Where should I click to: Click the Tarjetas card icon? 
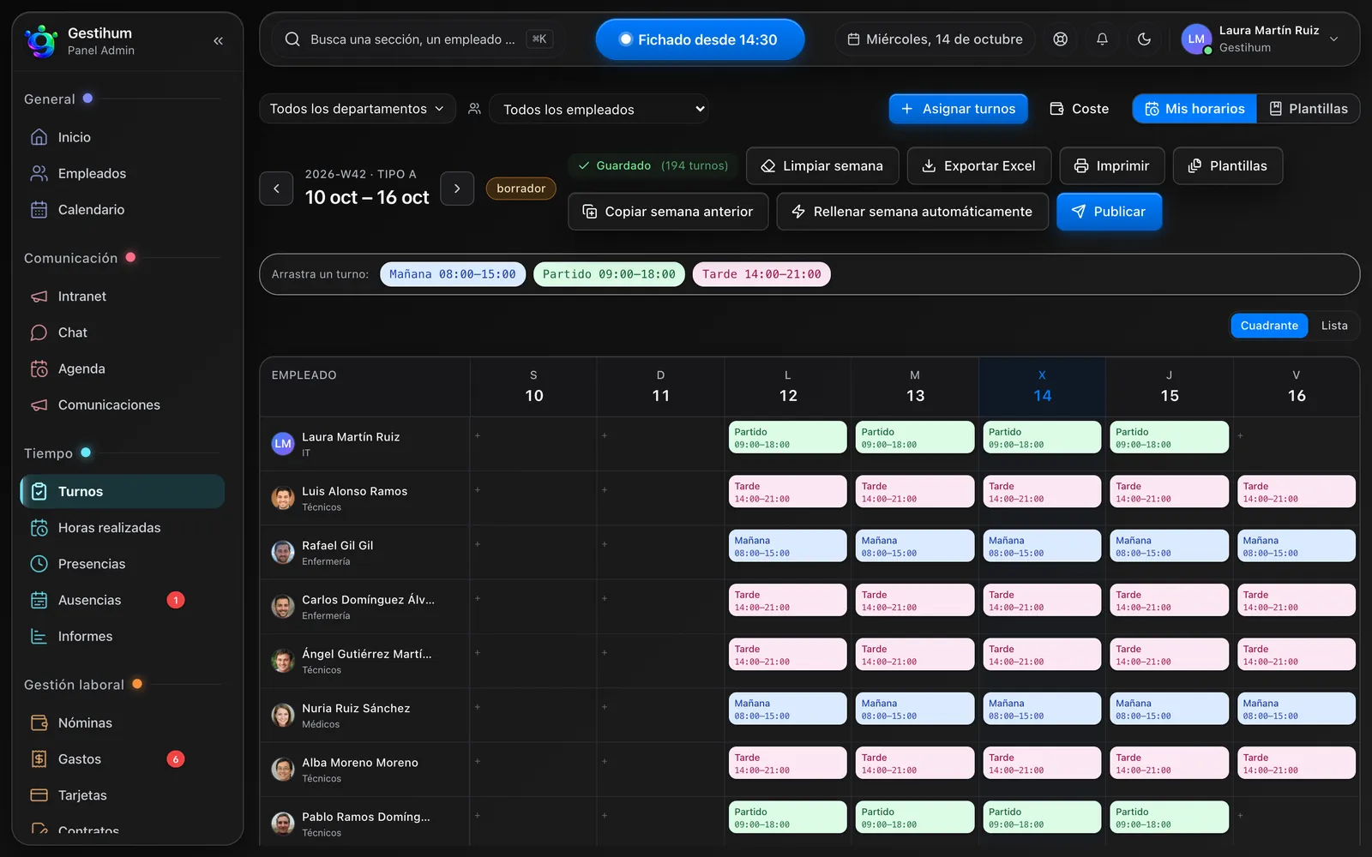[x=39, y=795]
